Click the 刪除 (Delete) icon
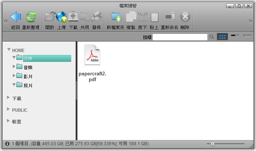This screenshot has width=256, height=151. click(185, 17)
